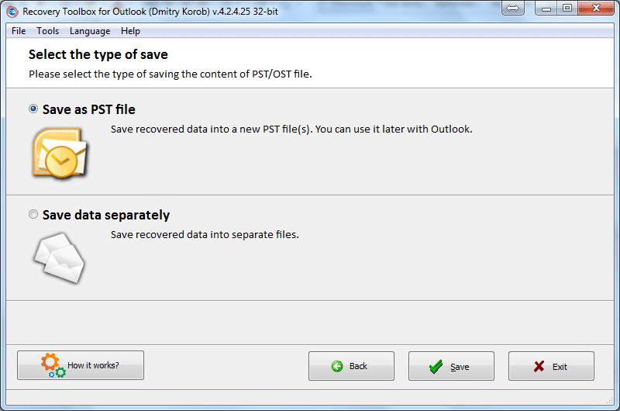Viewport: 620px width, 411px height.
Task: Minimize the Recovery Toolbox window
Action: (x=548, y=9)
